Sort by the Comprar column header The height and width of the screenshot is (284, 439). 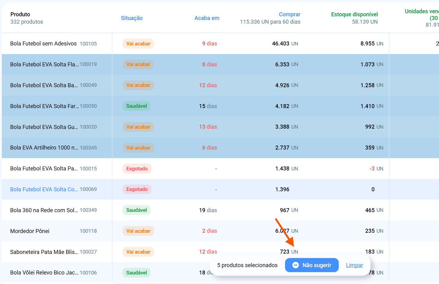tap(289, 14)
